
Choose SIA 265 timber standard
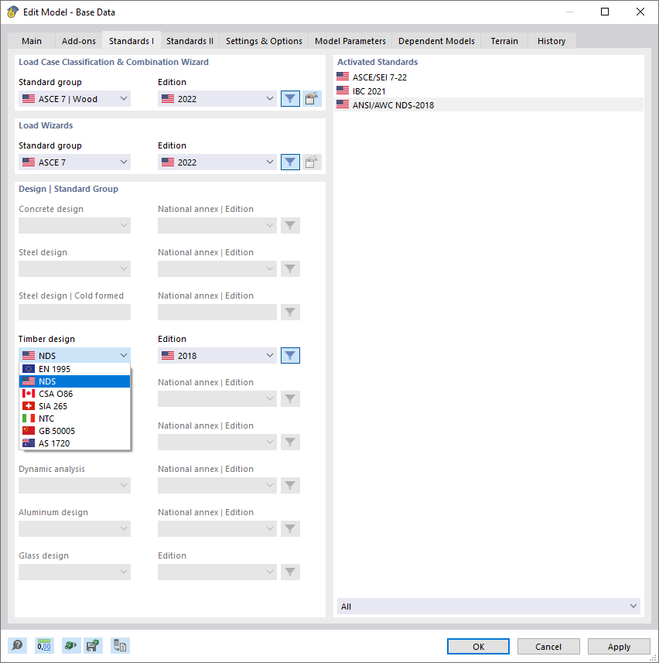pos(75,406)
